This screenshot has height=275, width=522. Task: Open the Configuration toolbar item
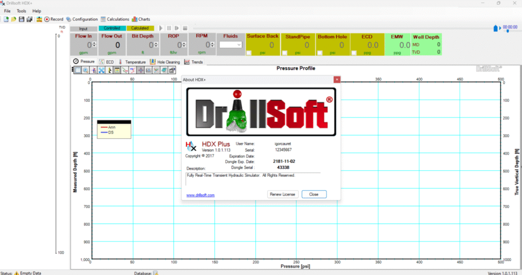pyautogui.click(x=82, y=19)
